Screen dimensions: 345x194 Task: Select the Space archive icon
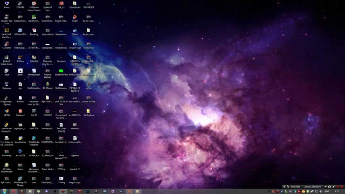pyautogui.click(x=20, y=166)
